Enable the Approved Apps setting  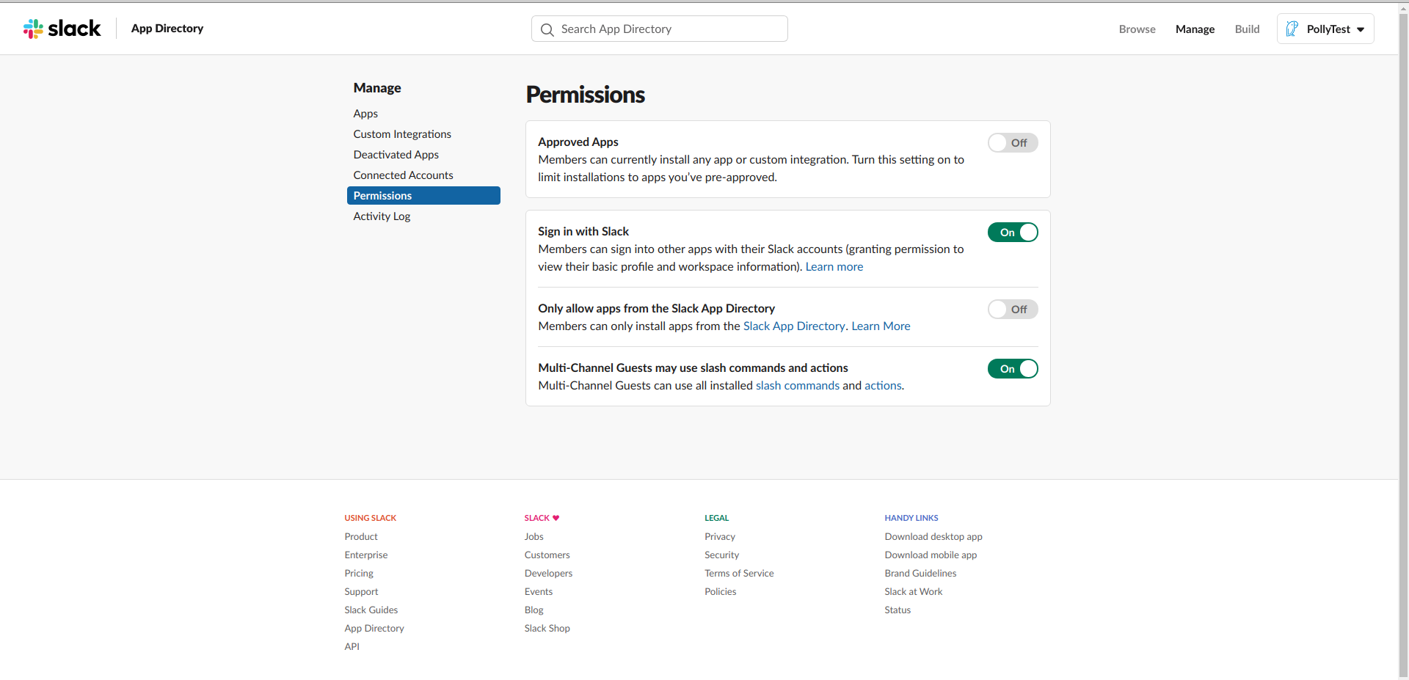pyautogui.click(x=1013, y=142)
